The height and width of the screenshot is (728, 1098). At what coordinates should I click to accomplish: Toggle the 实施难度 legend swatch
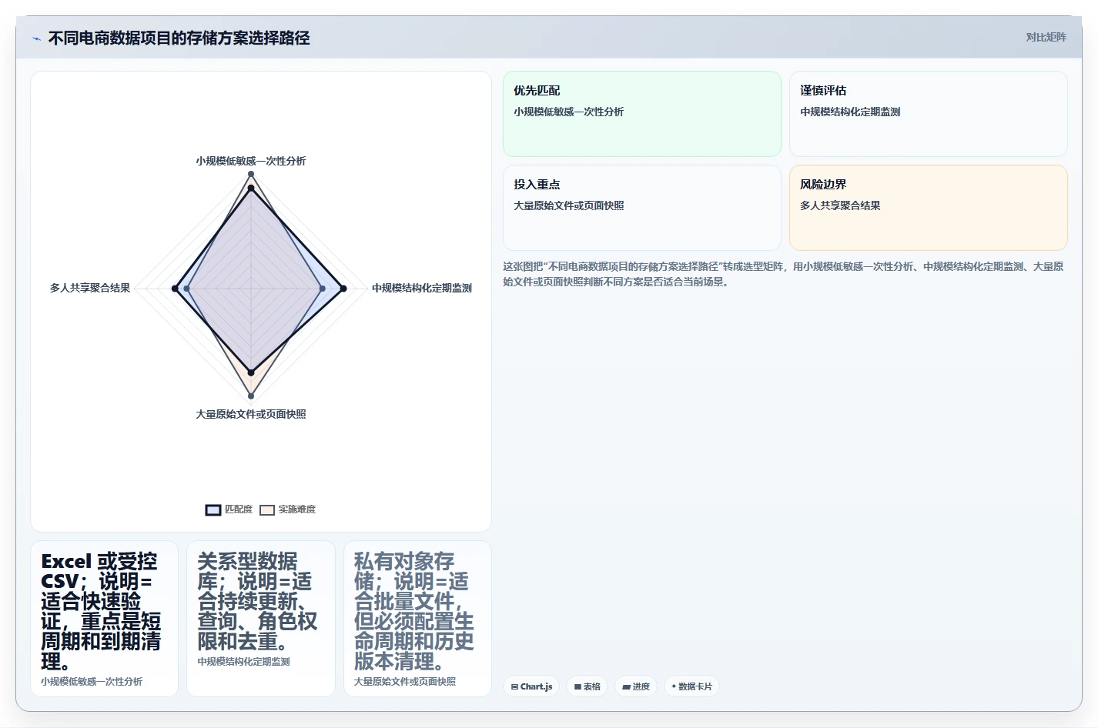click(267, 509)
